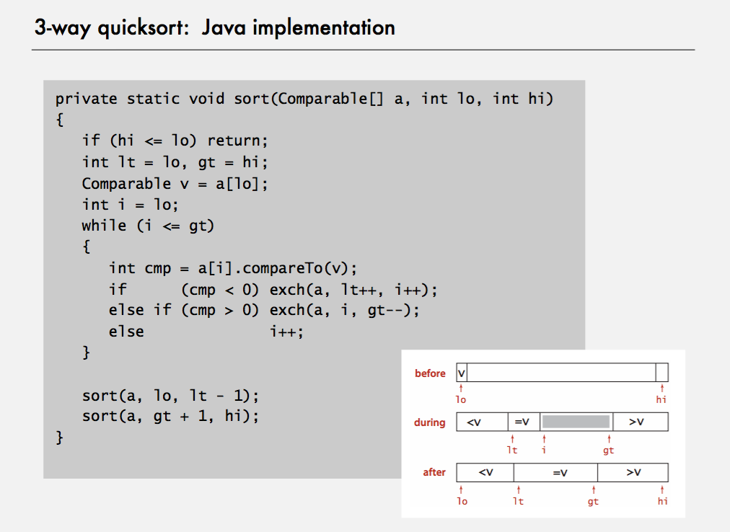Click the red arrow above 'gt' in the during row
Screen dimensions: 730x532
(x=609, y=438)
